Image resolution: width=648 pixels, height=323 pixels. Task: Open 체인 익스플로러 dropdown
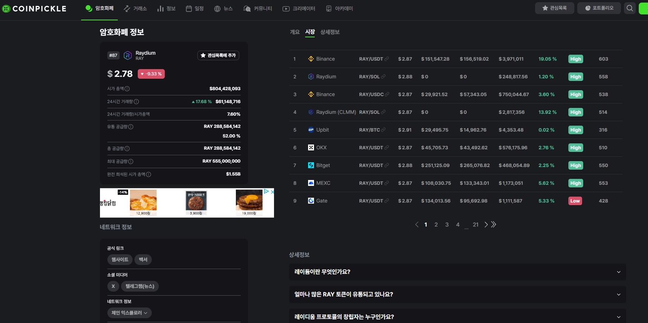pyautogui.click(x=130, y=313)
